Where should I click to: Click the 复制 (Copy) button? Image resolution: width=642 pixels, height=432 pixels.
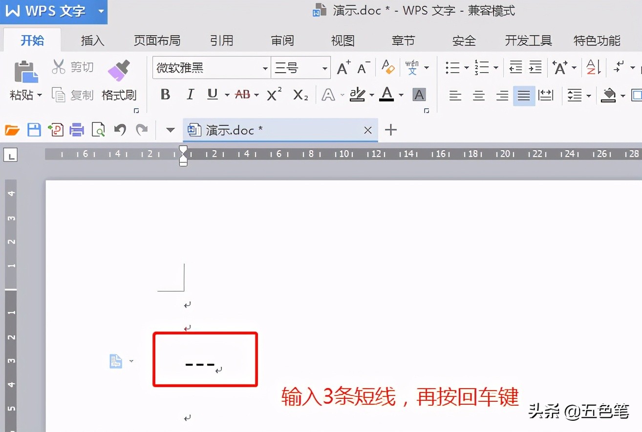point(72,96)
